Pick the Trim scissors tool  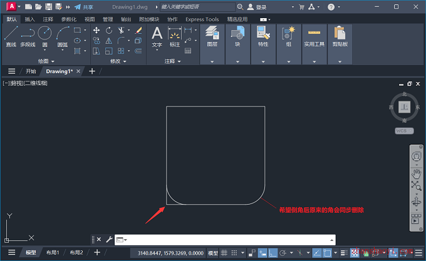(x=121, y=30)
